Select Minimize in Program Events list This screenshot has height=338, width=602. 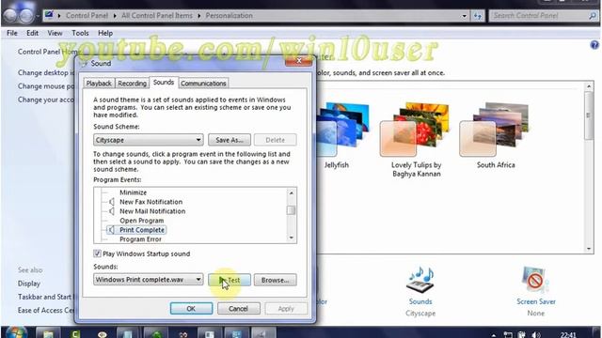(x=134, y=192)
